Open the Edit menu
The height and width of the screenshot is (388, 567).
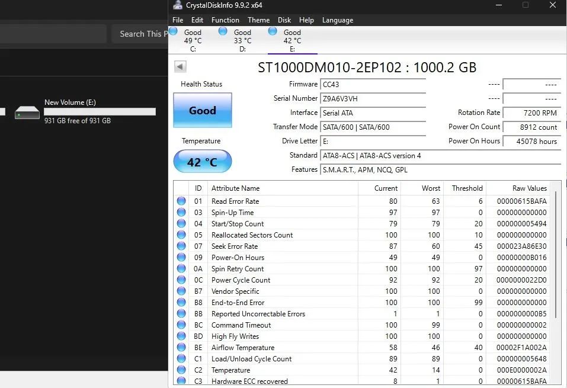tap(197, 20)
